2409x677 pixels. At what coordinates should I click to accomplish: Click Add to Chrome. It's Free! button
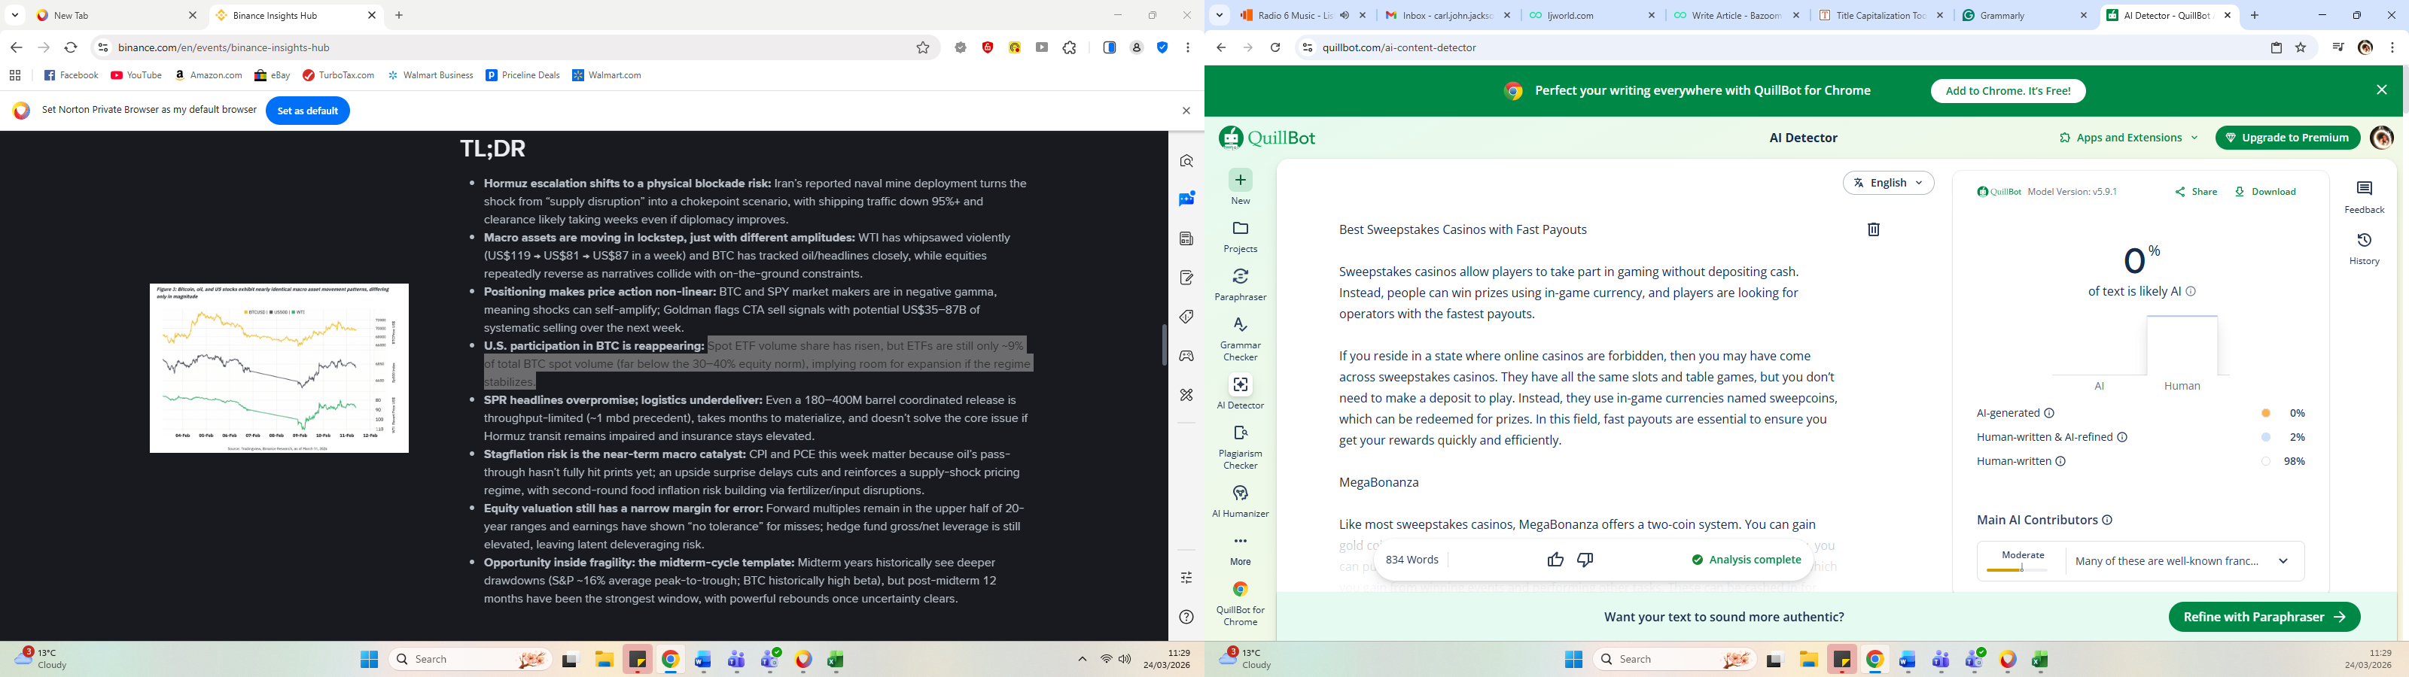click(2008, 92)
